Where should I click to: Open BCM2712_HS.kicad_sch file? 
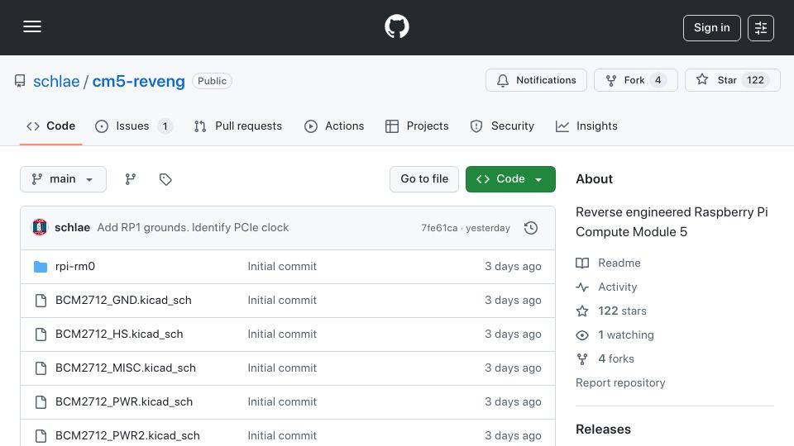tap(119, 334)
